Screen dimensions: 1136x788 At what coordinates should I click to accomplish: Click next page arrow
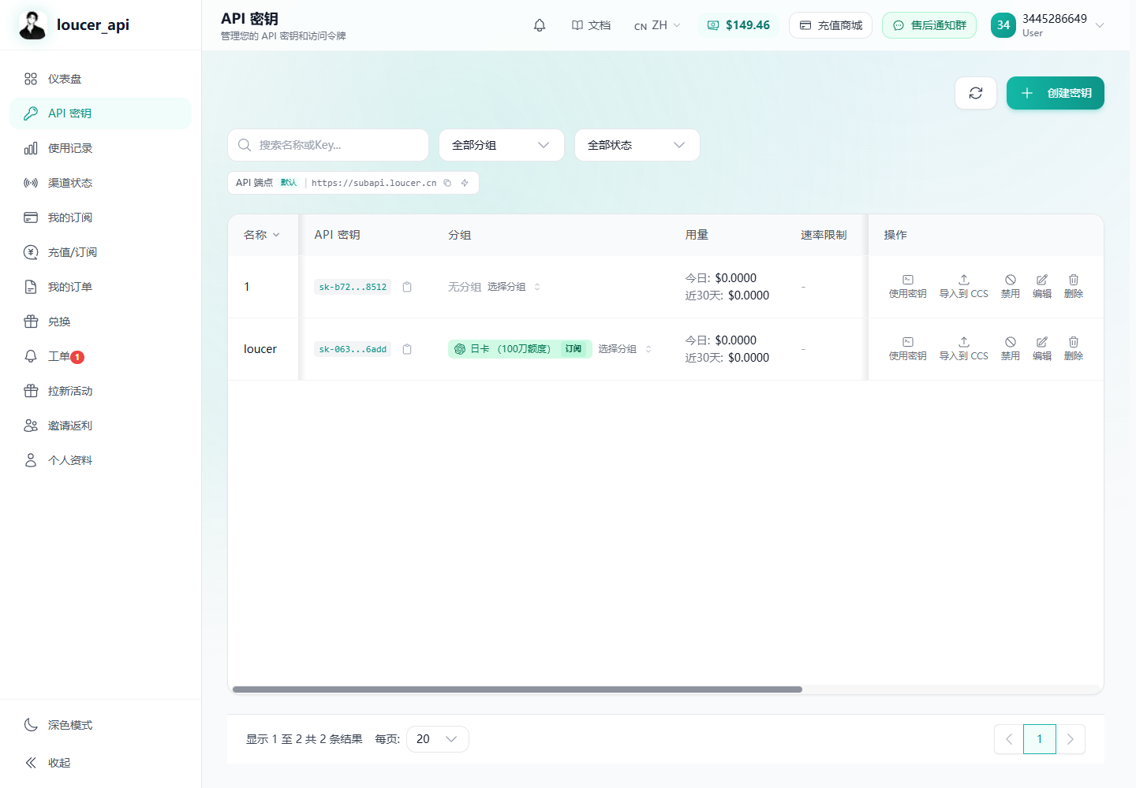click(x=1071, y=739)
